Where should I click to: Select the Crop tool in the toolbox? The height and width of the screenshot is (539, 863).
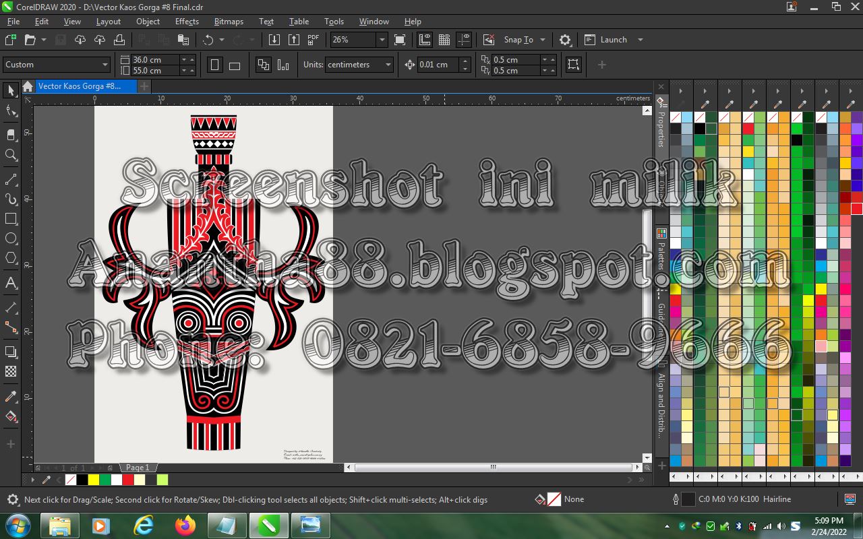coord(11,134)
